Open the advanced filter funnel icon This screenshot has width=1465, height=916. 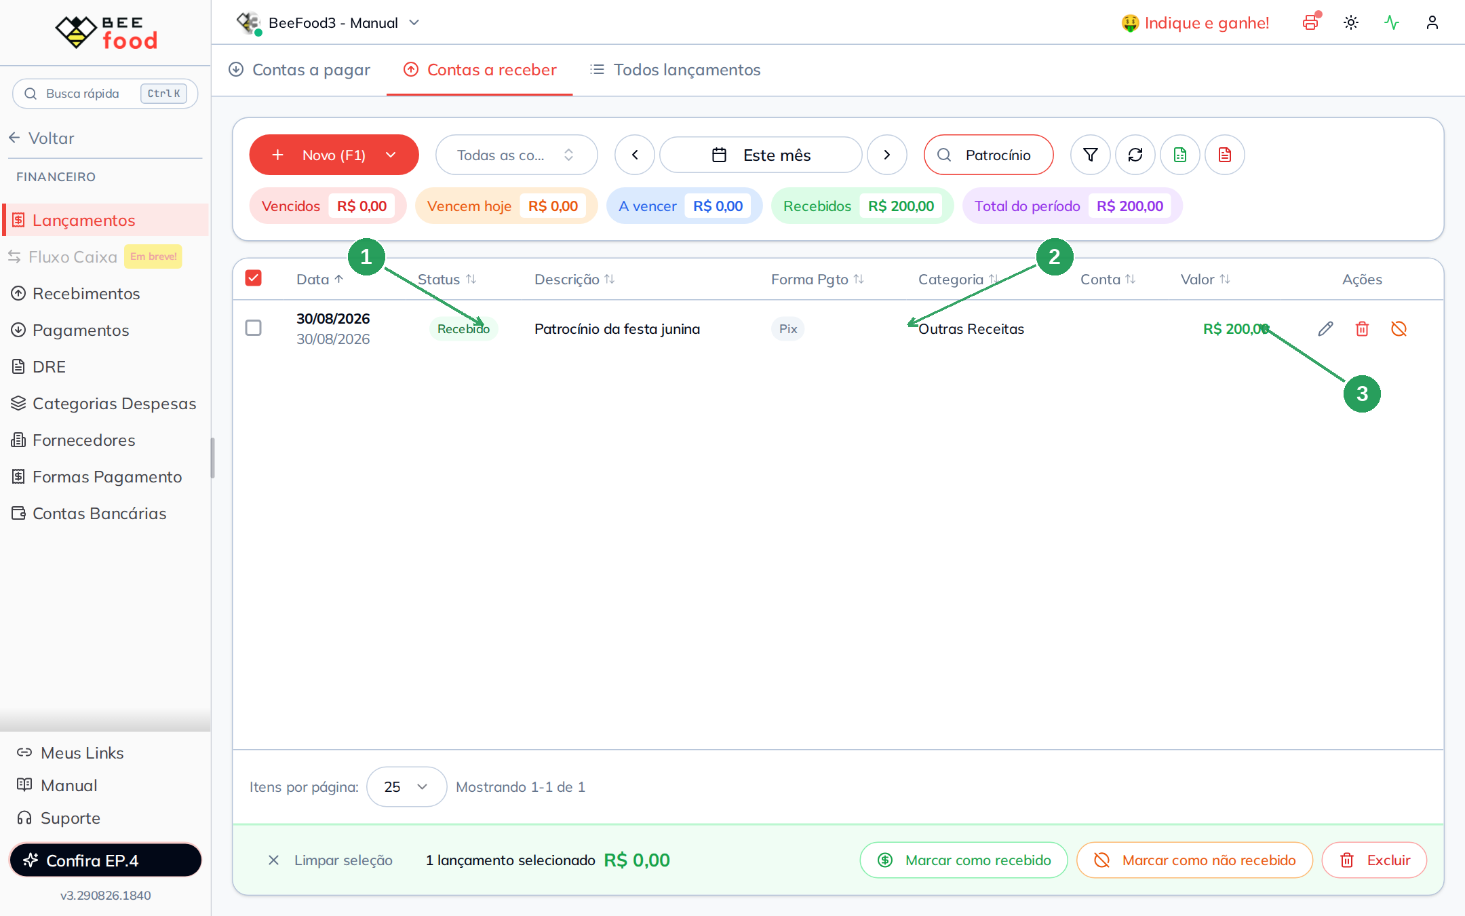pos(1091,155)
